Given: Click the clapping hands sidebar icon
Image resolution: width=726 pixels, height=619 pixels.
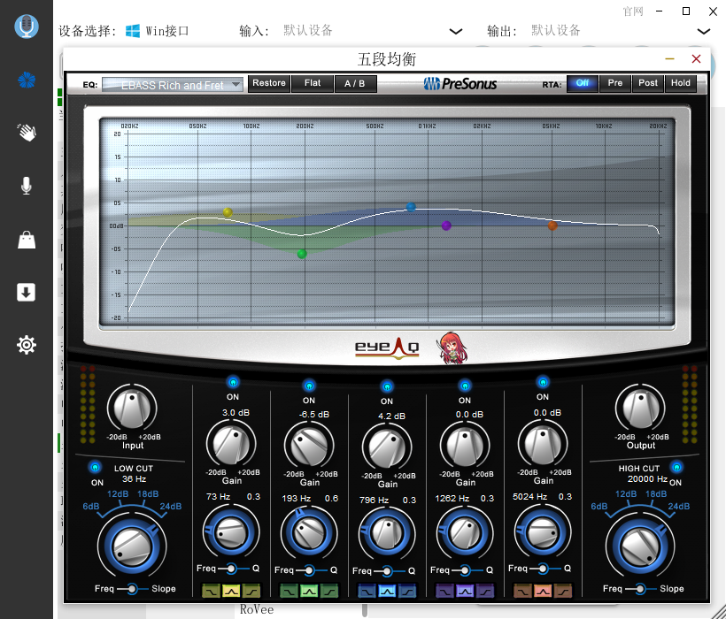Looking at the screenshot, I should [x=27, y=133].
